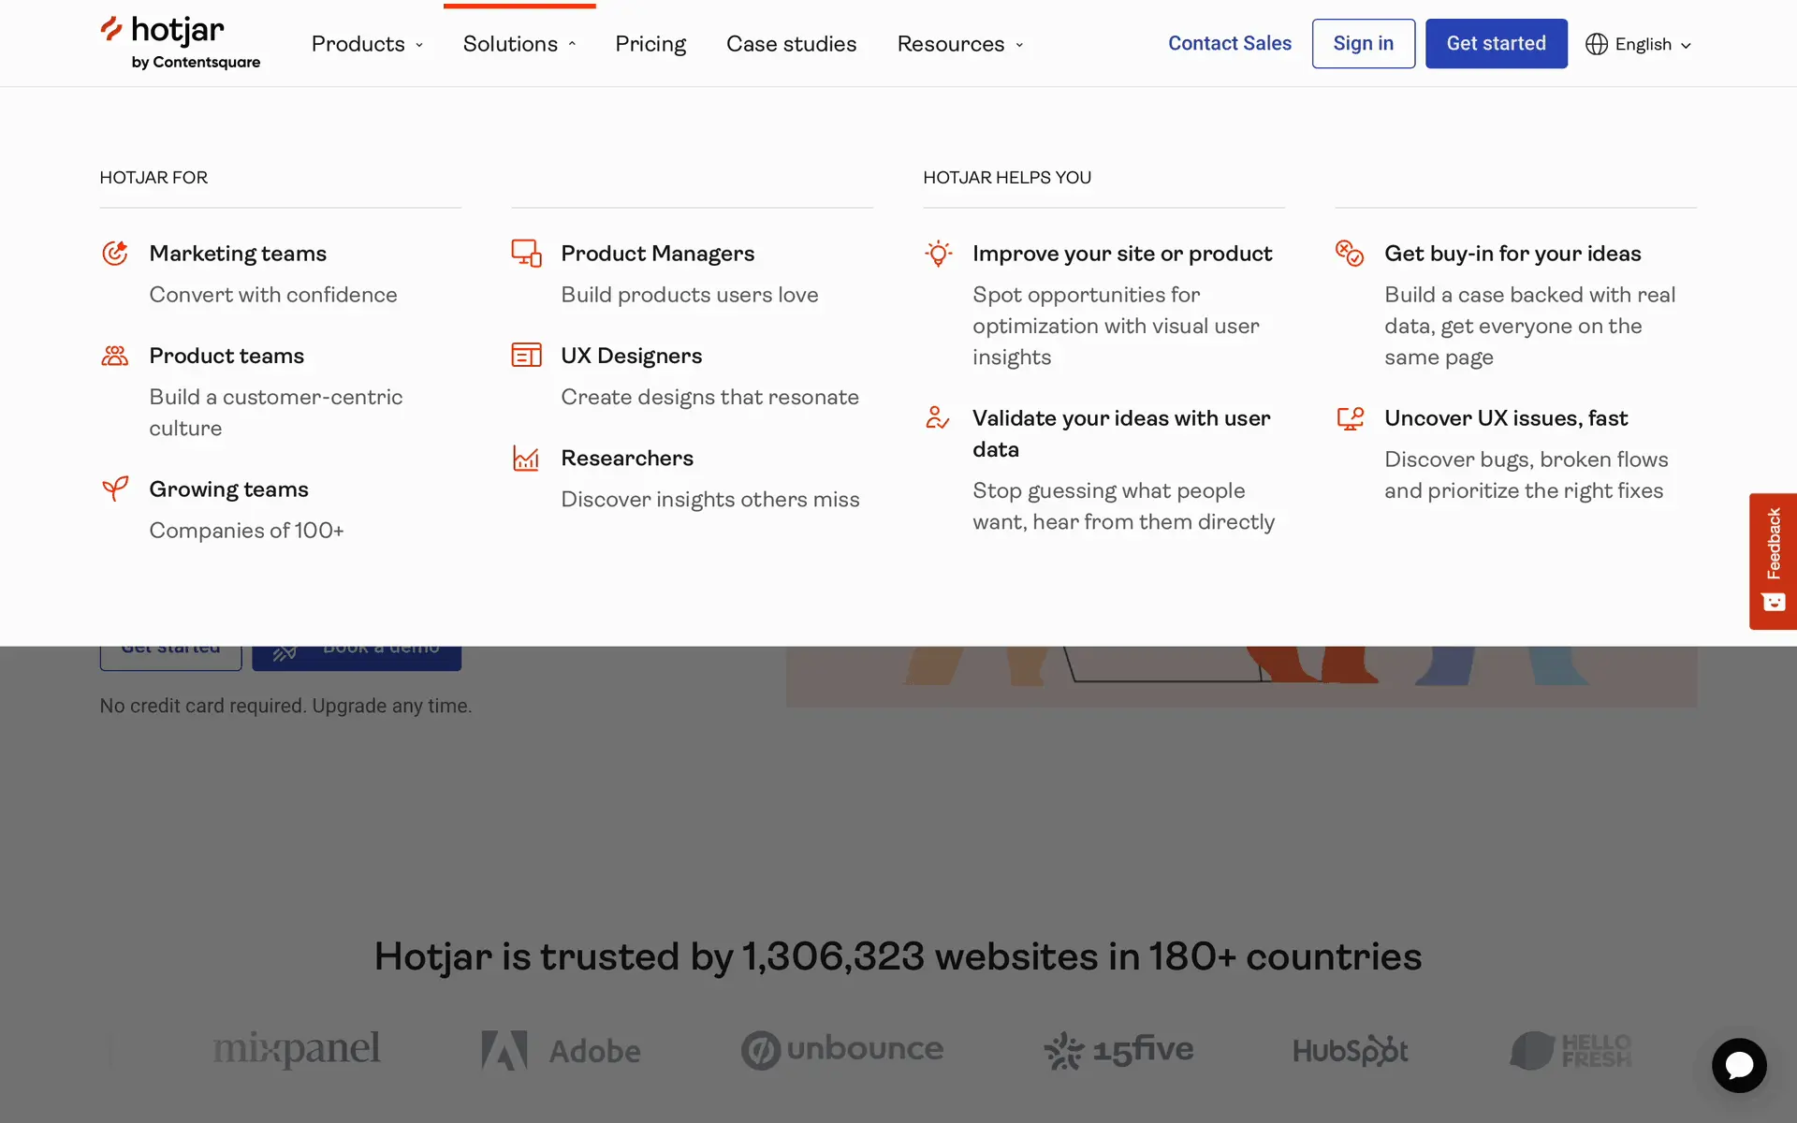Screen dimensions: 1797x1123
Task: Click the Sign in button
Action: pyautogui.click(x=1363, y=43)
